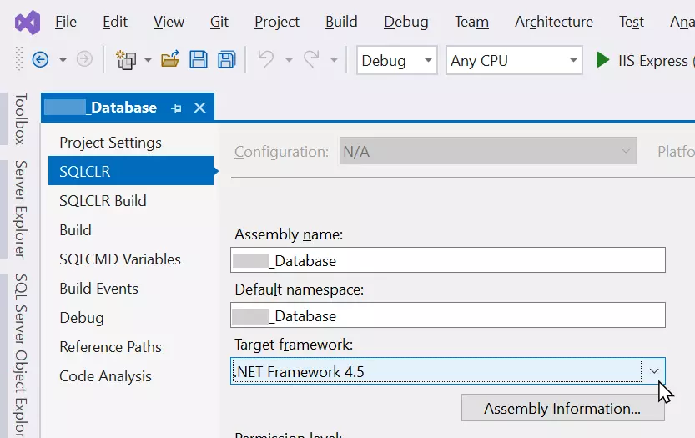This screenshot has height=438, width=695.
Task: Open the Reference Paths page
Action: tap(110, 347)
